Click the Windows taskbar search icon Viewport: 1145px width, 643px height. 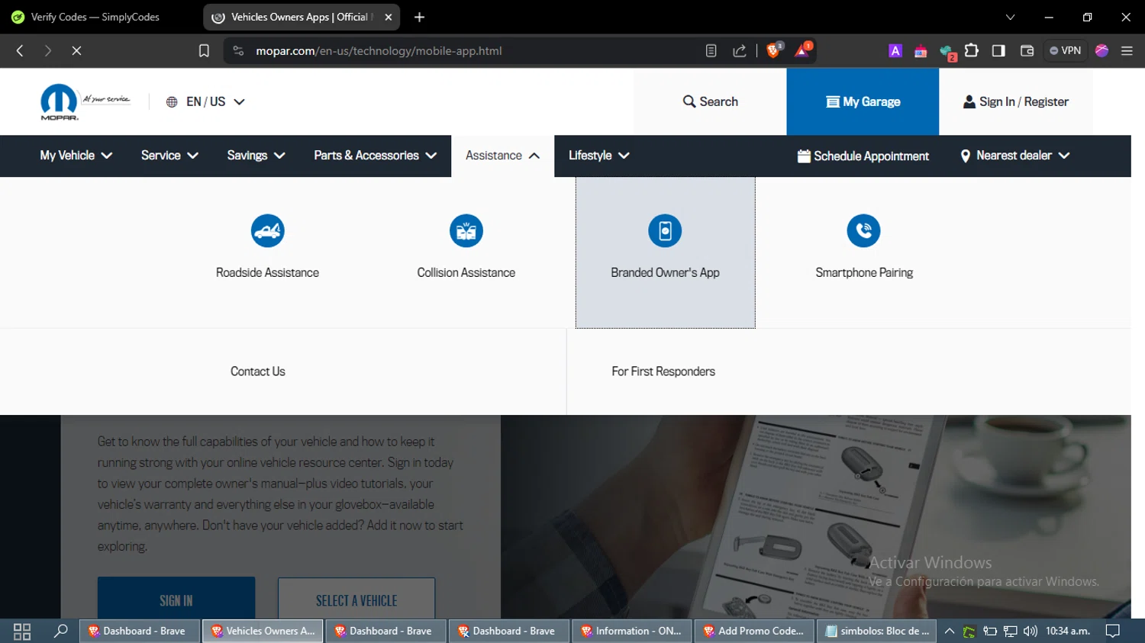[60, 631]
